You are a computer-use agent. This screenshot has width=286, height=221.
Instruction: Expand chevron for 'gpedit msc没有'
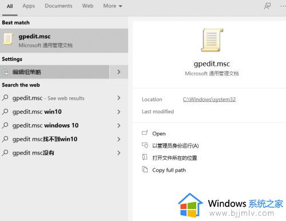119,153
